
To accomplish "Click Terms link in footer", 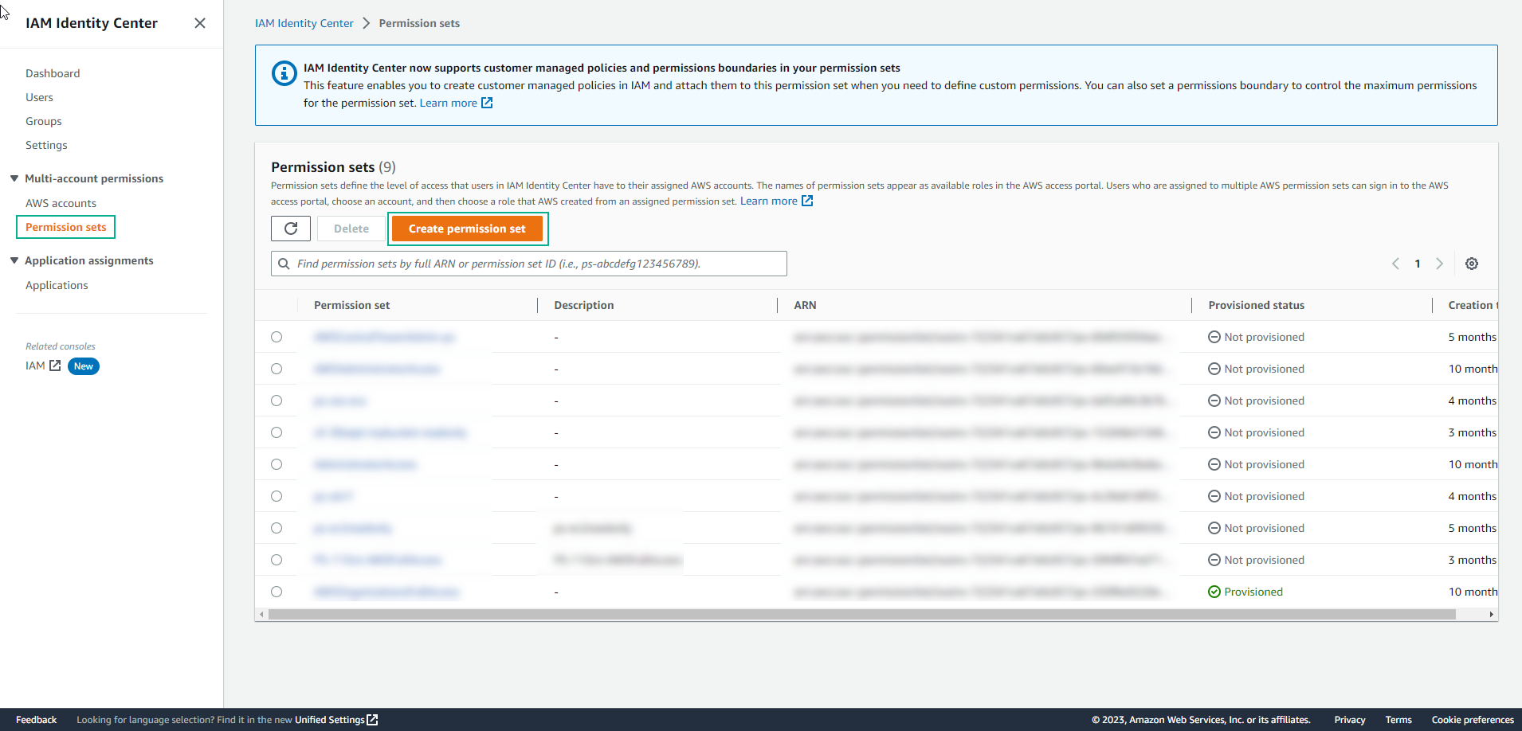I will [x=1398, y=720].
